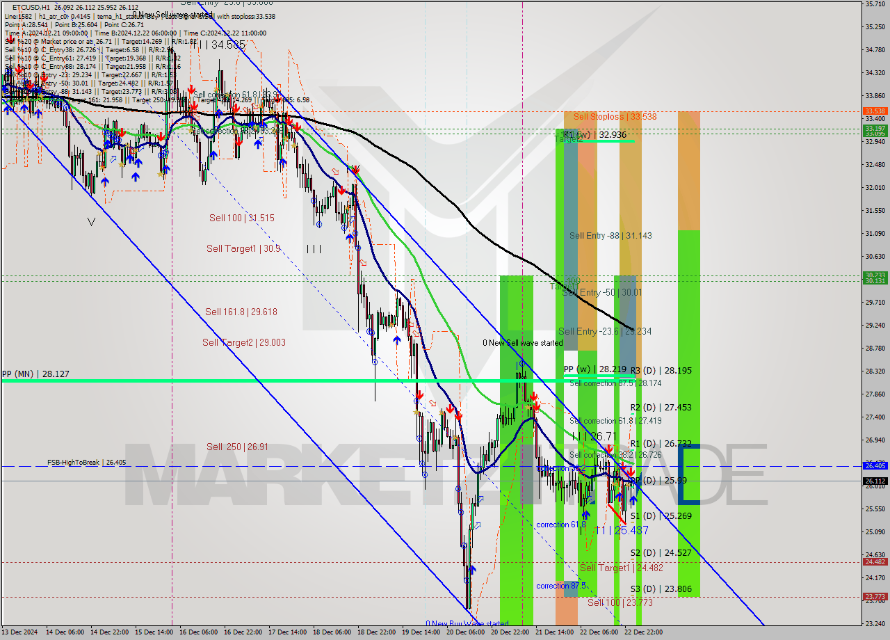Select the Sell 161.8 | 29.618 label

(x=241, y=312)
